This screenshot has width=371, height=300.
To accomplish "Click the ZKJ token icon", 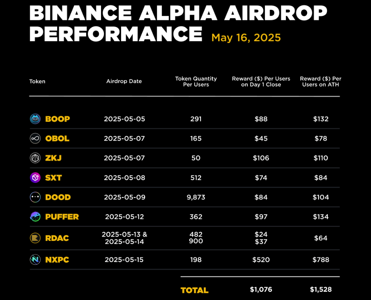I will (35, 158).
